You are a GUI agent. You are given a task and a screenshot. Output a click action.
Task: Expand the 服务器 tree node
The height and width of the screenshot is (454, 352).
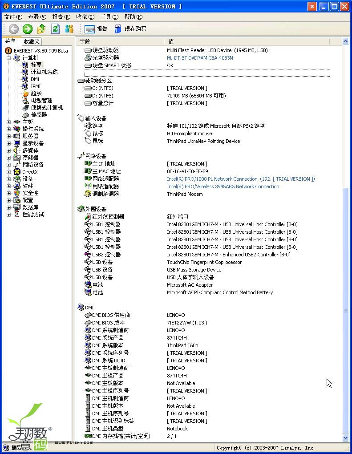click(x=9, y=136)
